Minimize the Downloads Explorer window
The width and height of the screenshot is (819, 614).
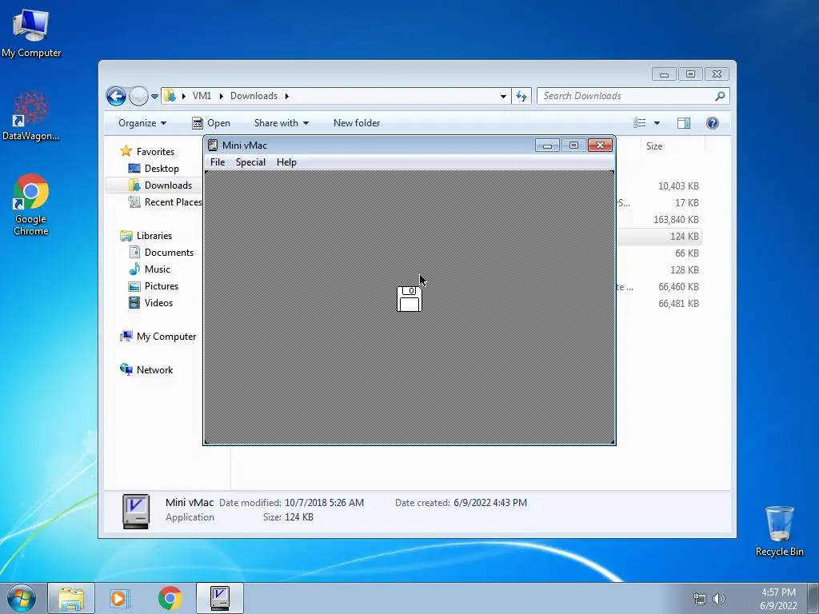tap(664, 74)
